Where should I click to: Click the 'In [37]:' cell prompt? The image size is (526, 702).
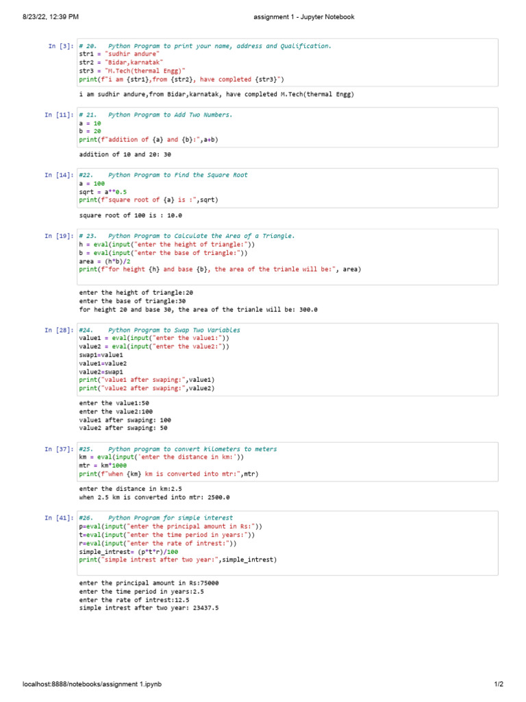[x=59, y=449]
